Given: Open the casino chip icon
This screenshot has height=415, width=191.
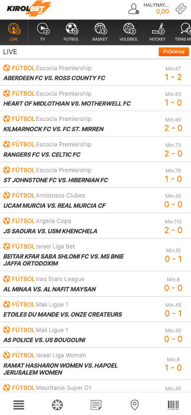Looking at the screenshot, I should pyautogui.click(x=57, y=405).
